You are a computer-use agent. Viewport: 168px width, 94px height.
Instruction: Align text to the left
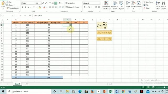50,7
